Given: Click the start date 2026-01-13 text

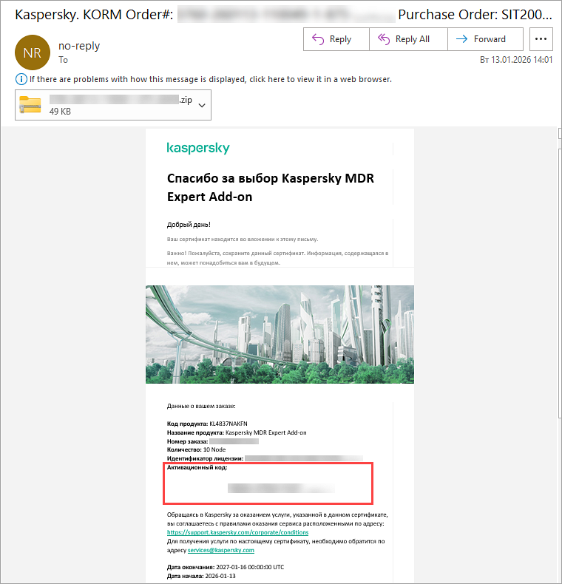Looking at the screenshot, I should pos(220,576).
